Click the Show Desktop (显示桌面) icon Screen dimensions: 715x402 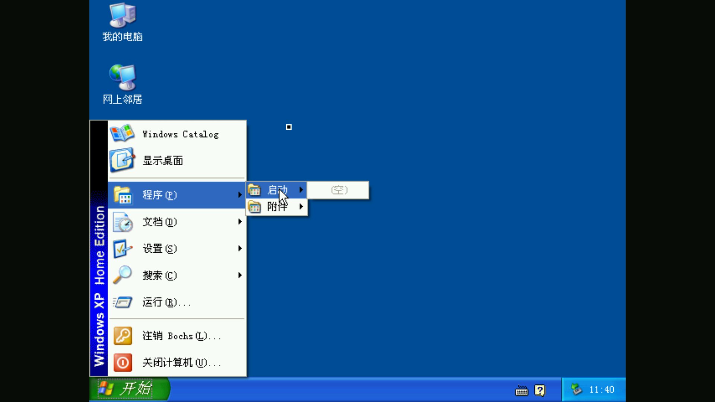pos(122,160)
